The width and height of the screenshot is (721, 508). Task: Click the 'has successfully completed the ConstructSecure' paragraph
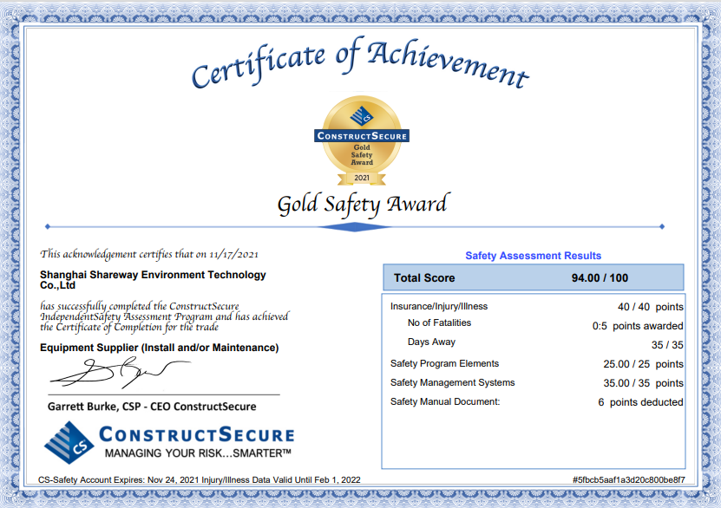pos(164,316)
